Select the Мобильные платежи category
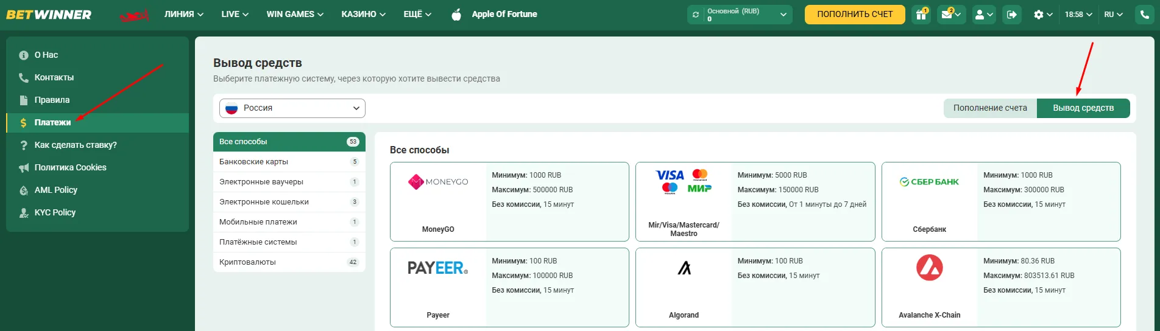The height and width of the screenshot is (331, 1160). pos(289,222)
